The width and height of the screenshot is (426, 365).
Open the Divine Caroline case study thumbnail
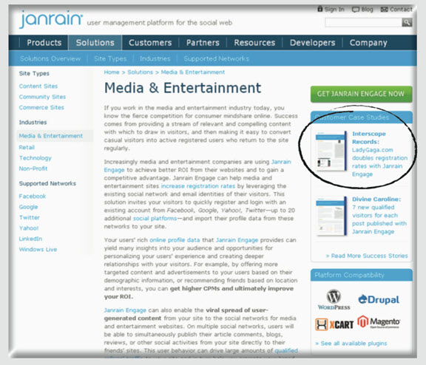pyautogui.click(x=331, y=216)
